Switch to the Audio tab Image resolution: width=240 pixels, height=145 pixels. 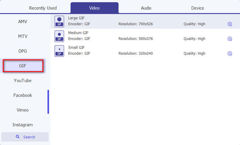point(146,8)
